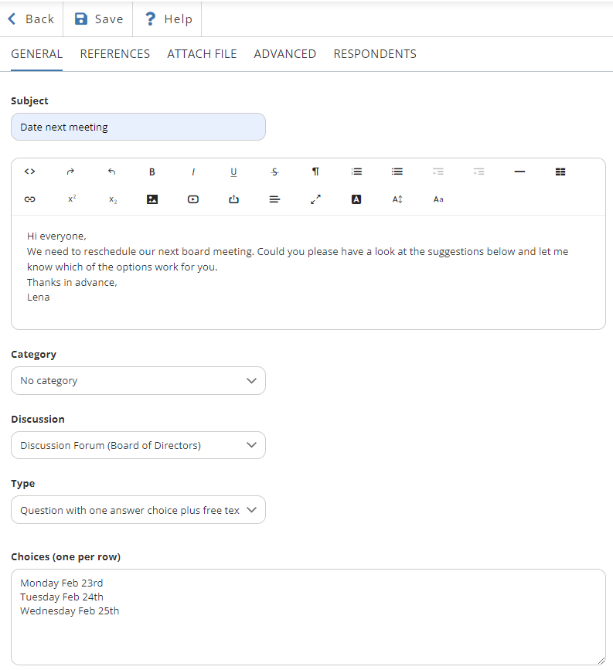Apply bold formatting in editor
The height and width of the screenshot is (670, 613).
(152, 172)
